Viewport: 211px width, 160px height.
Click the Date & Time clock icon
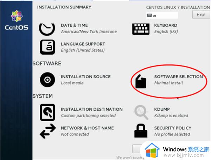coord(47,29)
